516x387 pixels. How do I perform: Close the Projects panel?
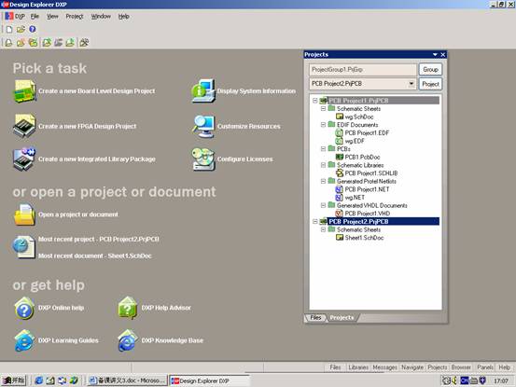(x=443, y=55)
